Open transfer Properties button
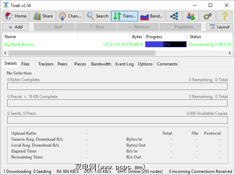Screen dimensions: 235x175 coord(180,27)
